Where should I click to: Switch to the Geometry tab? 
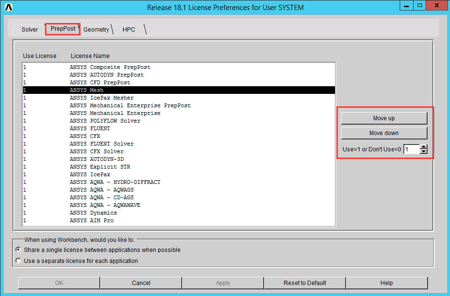click(x=96, y=30)
